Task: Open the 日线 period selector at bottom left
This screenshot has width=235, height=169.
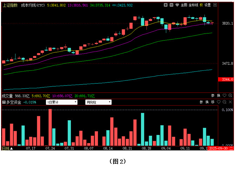Action: click(7, 149)
